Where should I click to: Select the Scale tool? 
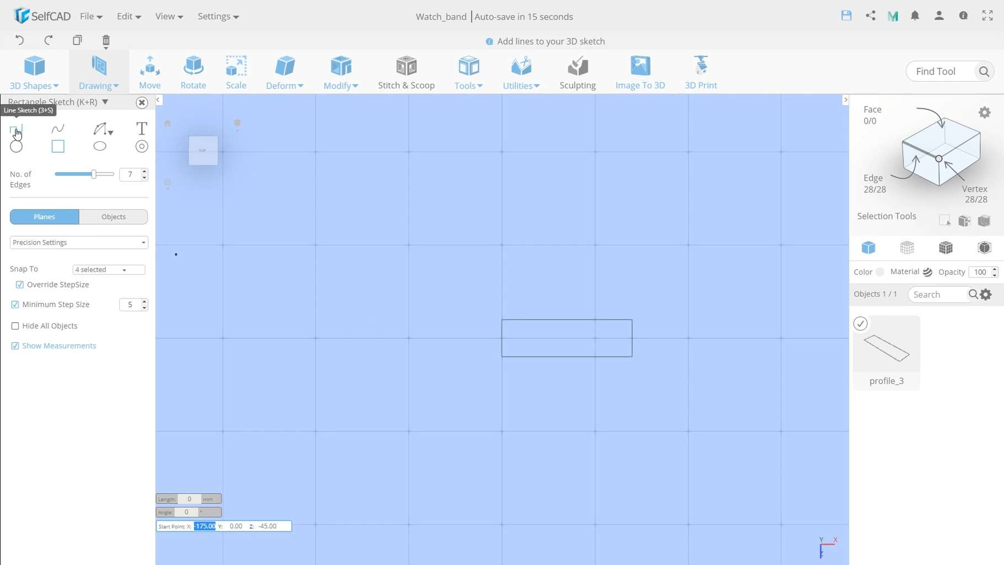236,72
